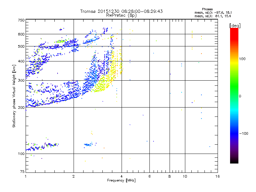Image resolution: width=256 pixels, height=192 pixels.
Task: Click the x-axis label '16'
Action: [x=218, y=176]
